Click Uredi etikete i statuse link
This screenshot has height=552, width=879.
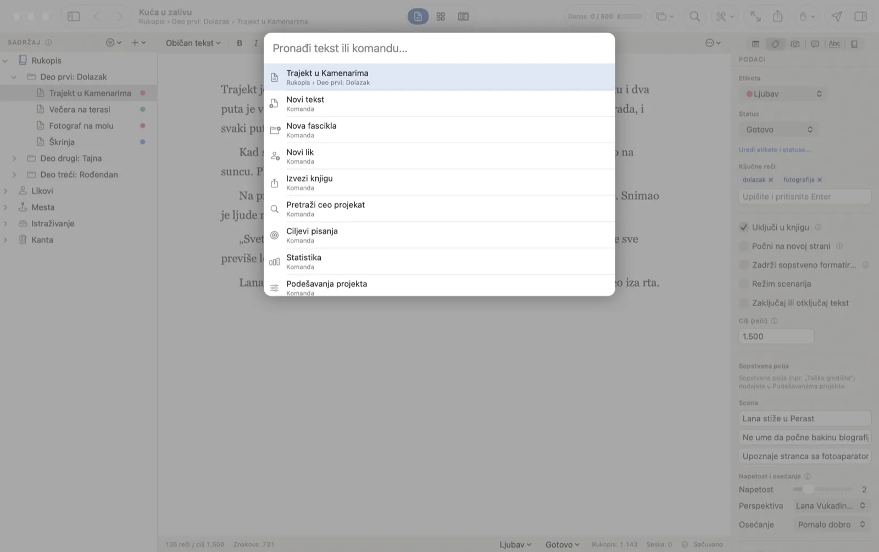[774, 150]
